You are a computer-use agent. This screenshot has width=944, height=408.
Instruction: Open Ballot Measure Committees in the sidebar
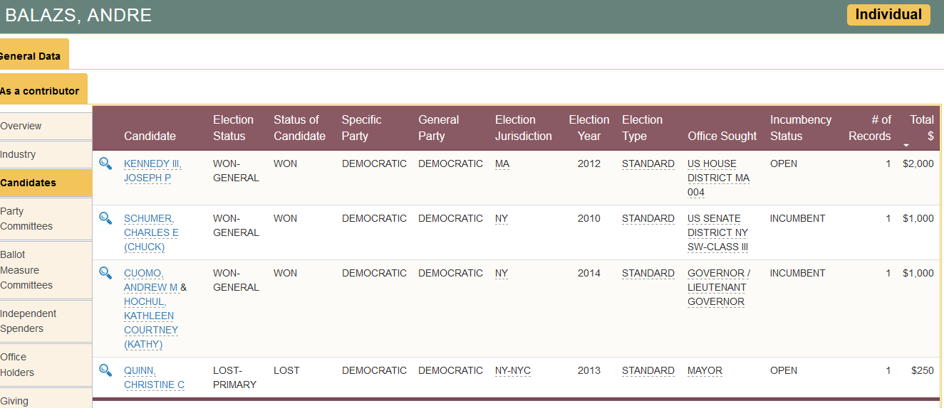point(46,270)
